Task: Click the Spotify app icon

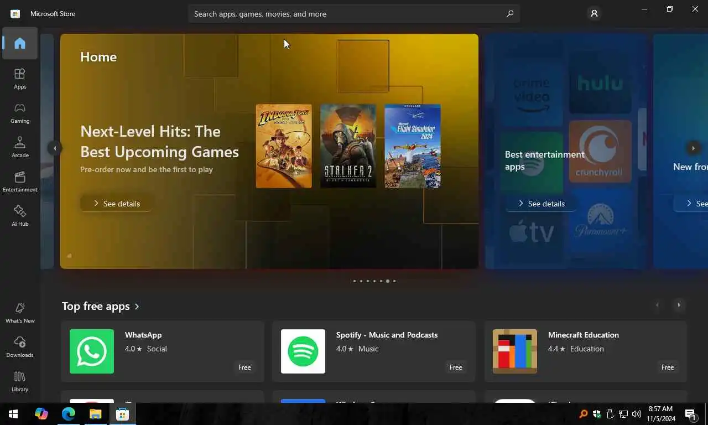Action: [x=303, y=351]
